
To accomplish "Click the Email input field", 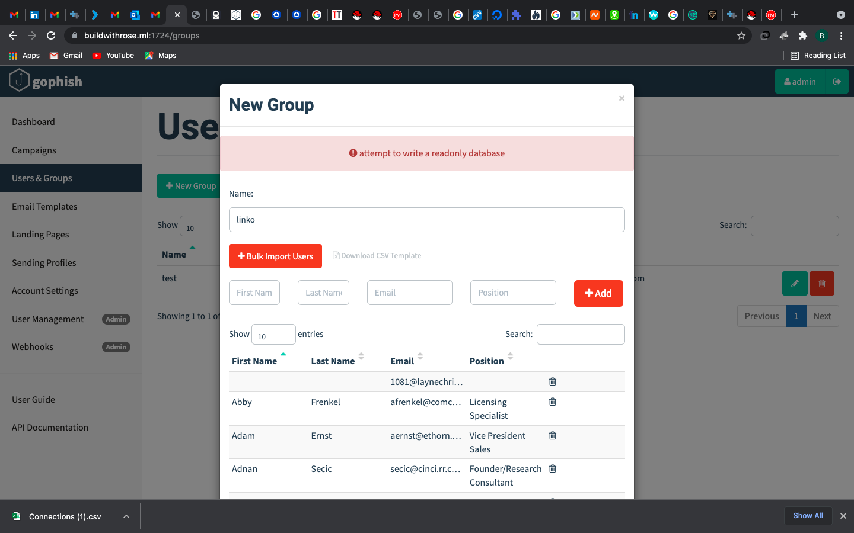I will (x=410, y=293).
